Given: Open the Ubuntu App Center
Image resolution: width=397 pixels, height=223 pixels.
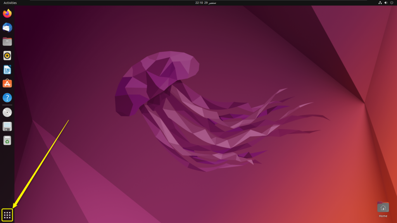Looking at the screenshot, I should [7, 84].
